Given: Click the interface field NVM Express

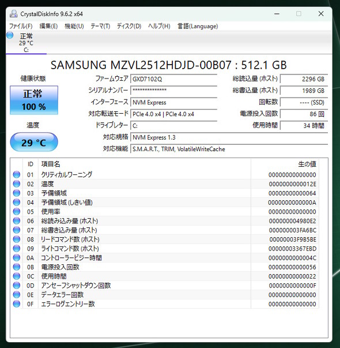Looking at the screenshot, I should (x=174, y=102).
